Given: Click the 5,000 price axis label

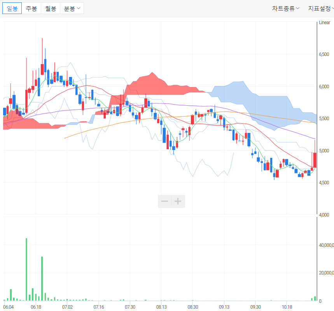Looking at the screenshot, I should click(324, 150).
